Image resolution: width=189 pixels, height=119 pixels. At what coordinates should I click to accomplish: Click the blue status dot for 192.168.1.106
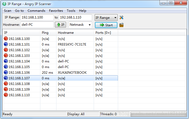(6, 72)
